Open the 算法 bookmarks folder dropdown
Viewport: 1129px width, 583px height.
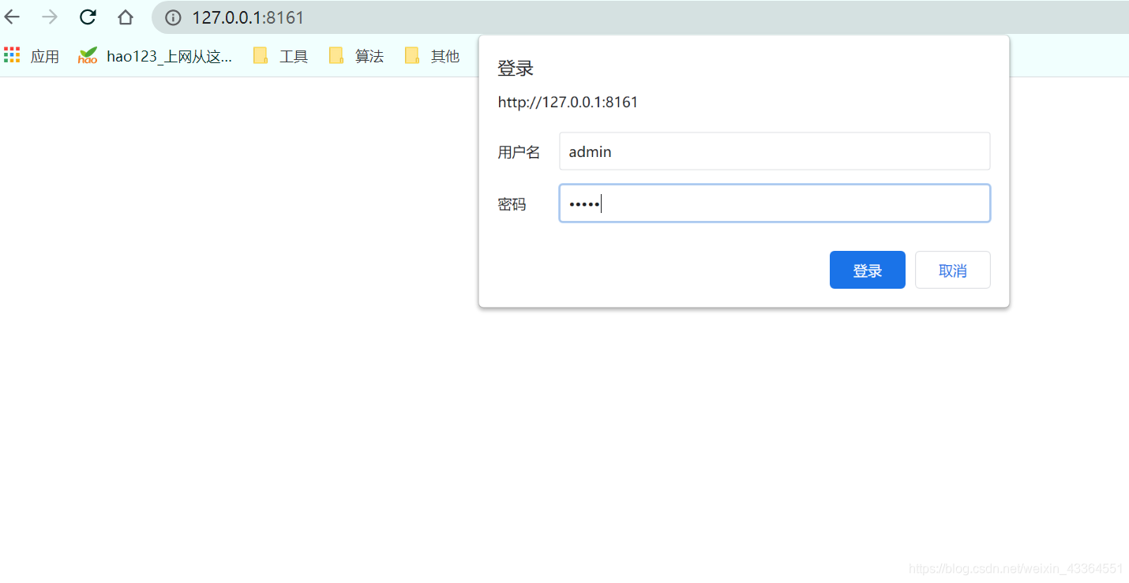point(369,55)
